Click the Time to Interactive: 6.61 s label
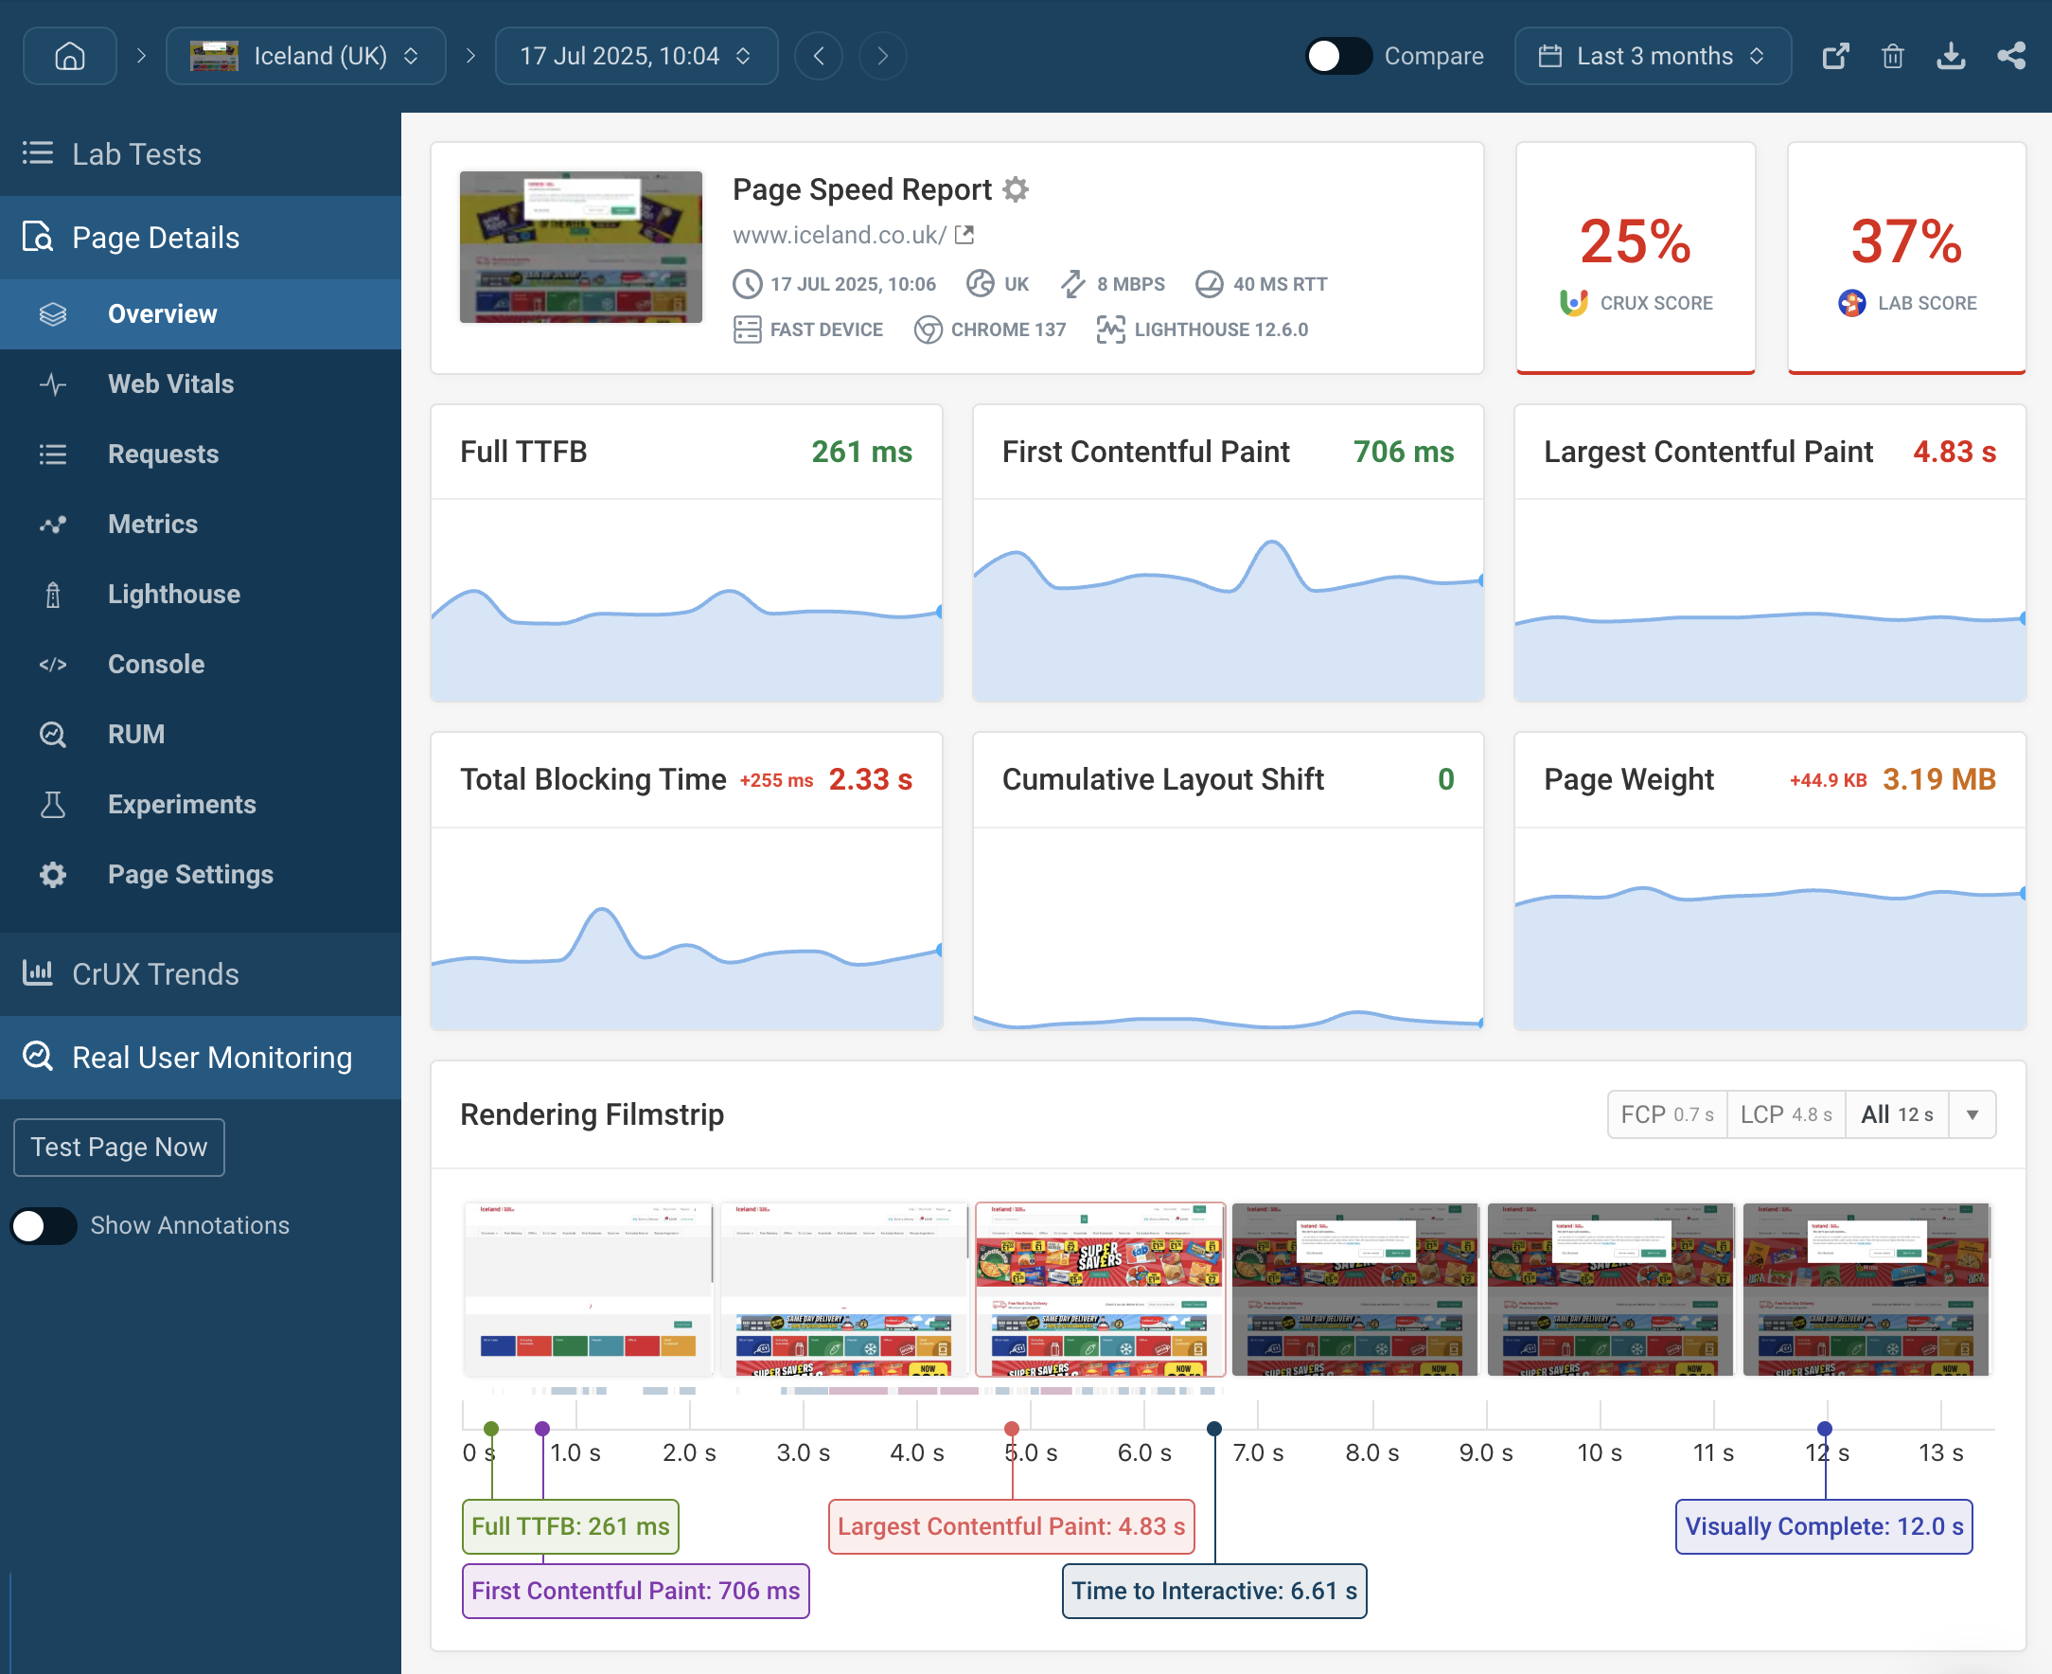Viewport: 2052px width, 1674px height. (1214, 1591)
